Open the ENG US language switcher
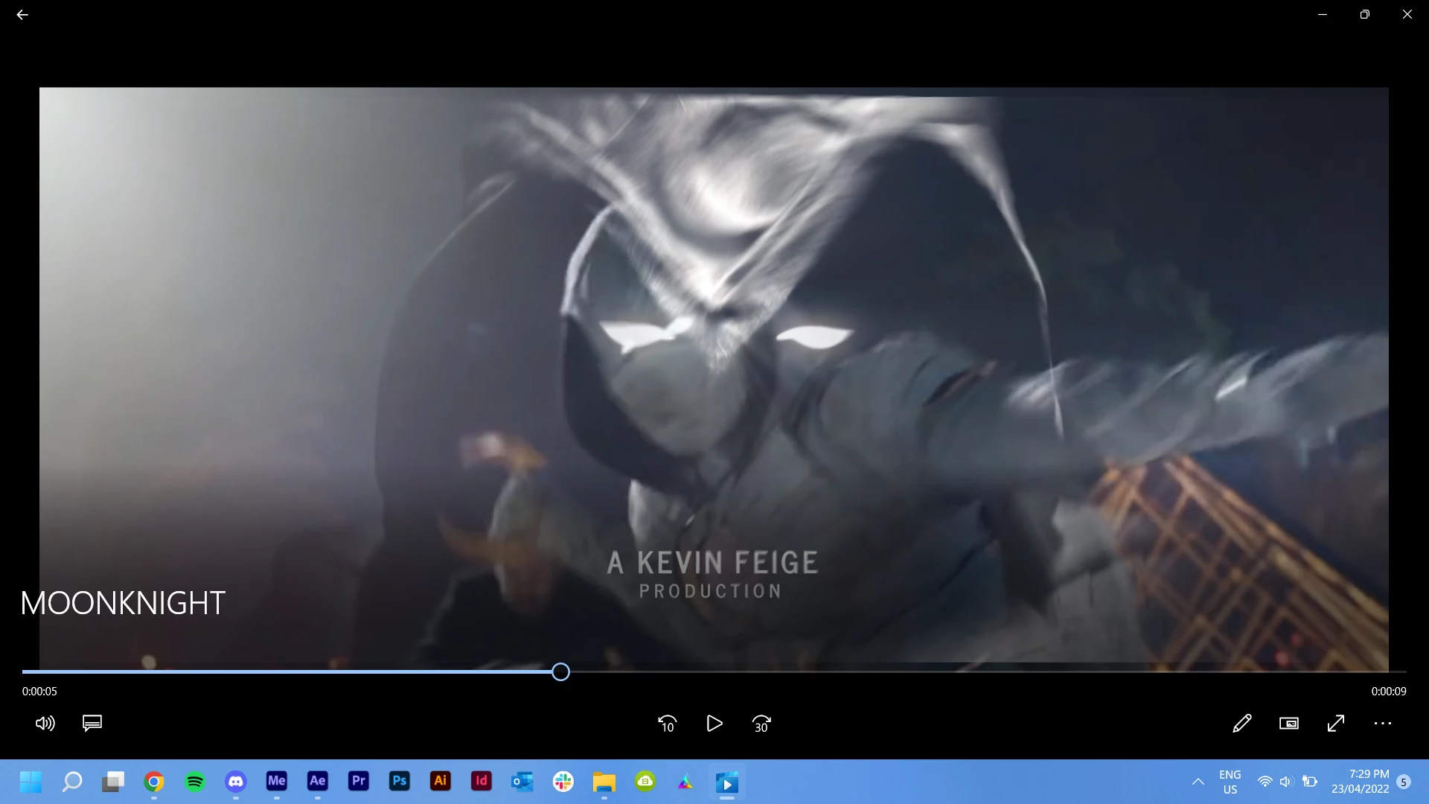Screen dimensions: 1429x804 (x=1230, y=782)
